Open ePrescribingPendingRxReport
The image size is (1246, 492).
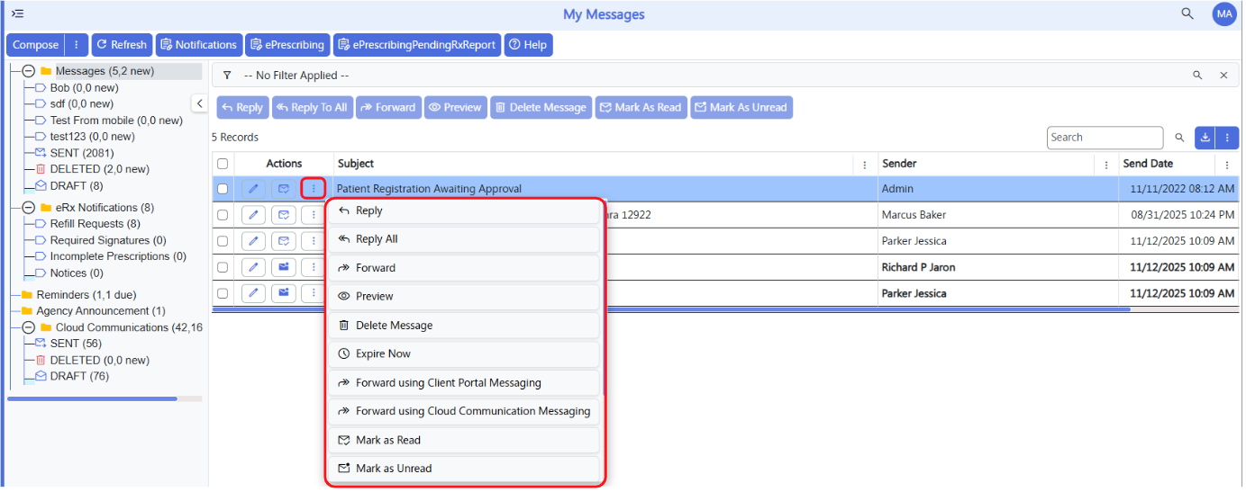(x=417, y=45)
